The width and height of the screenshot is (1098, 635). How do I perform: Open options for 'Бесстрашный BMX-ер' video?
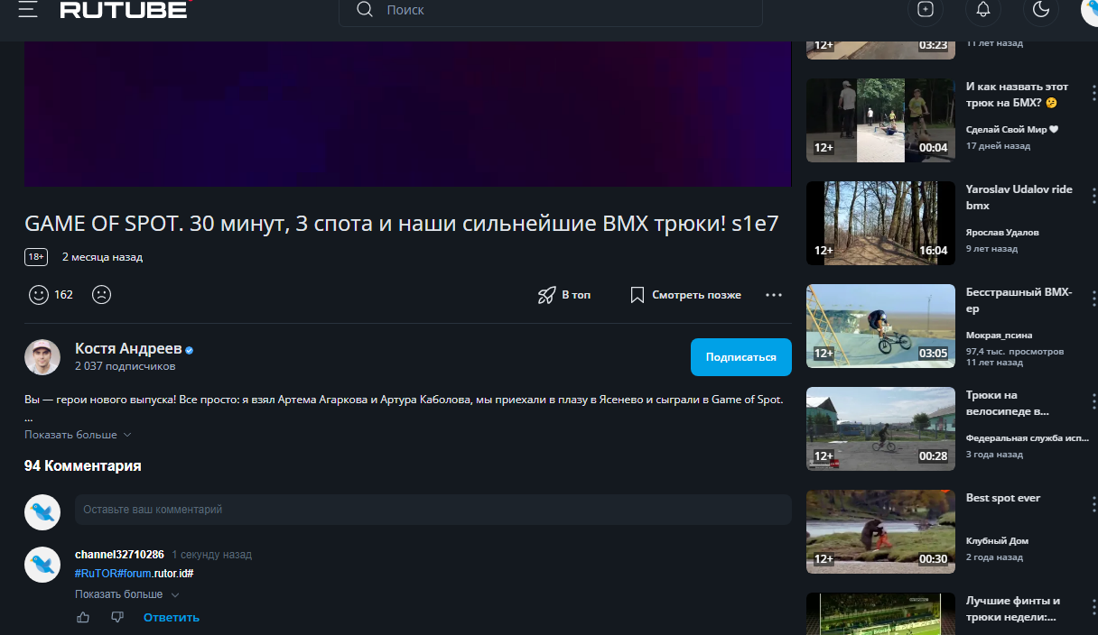(x=1093, y=298)
